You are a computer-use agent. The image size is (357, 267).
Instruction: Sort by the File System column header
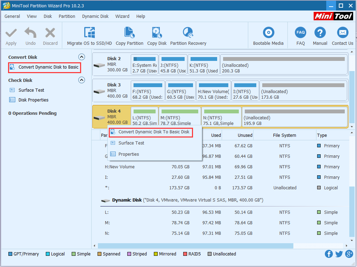pos(285,135)
